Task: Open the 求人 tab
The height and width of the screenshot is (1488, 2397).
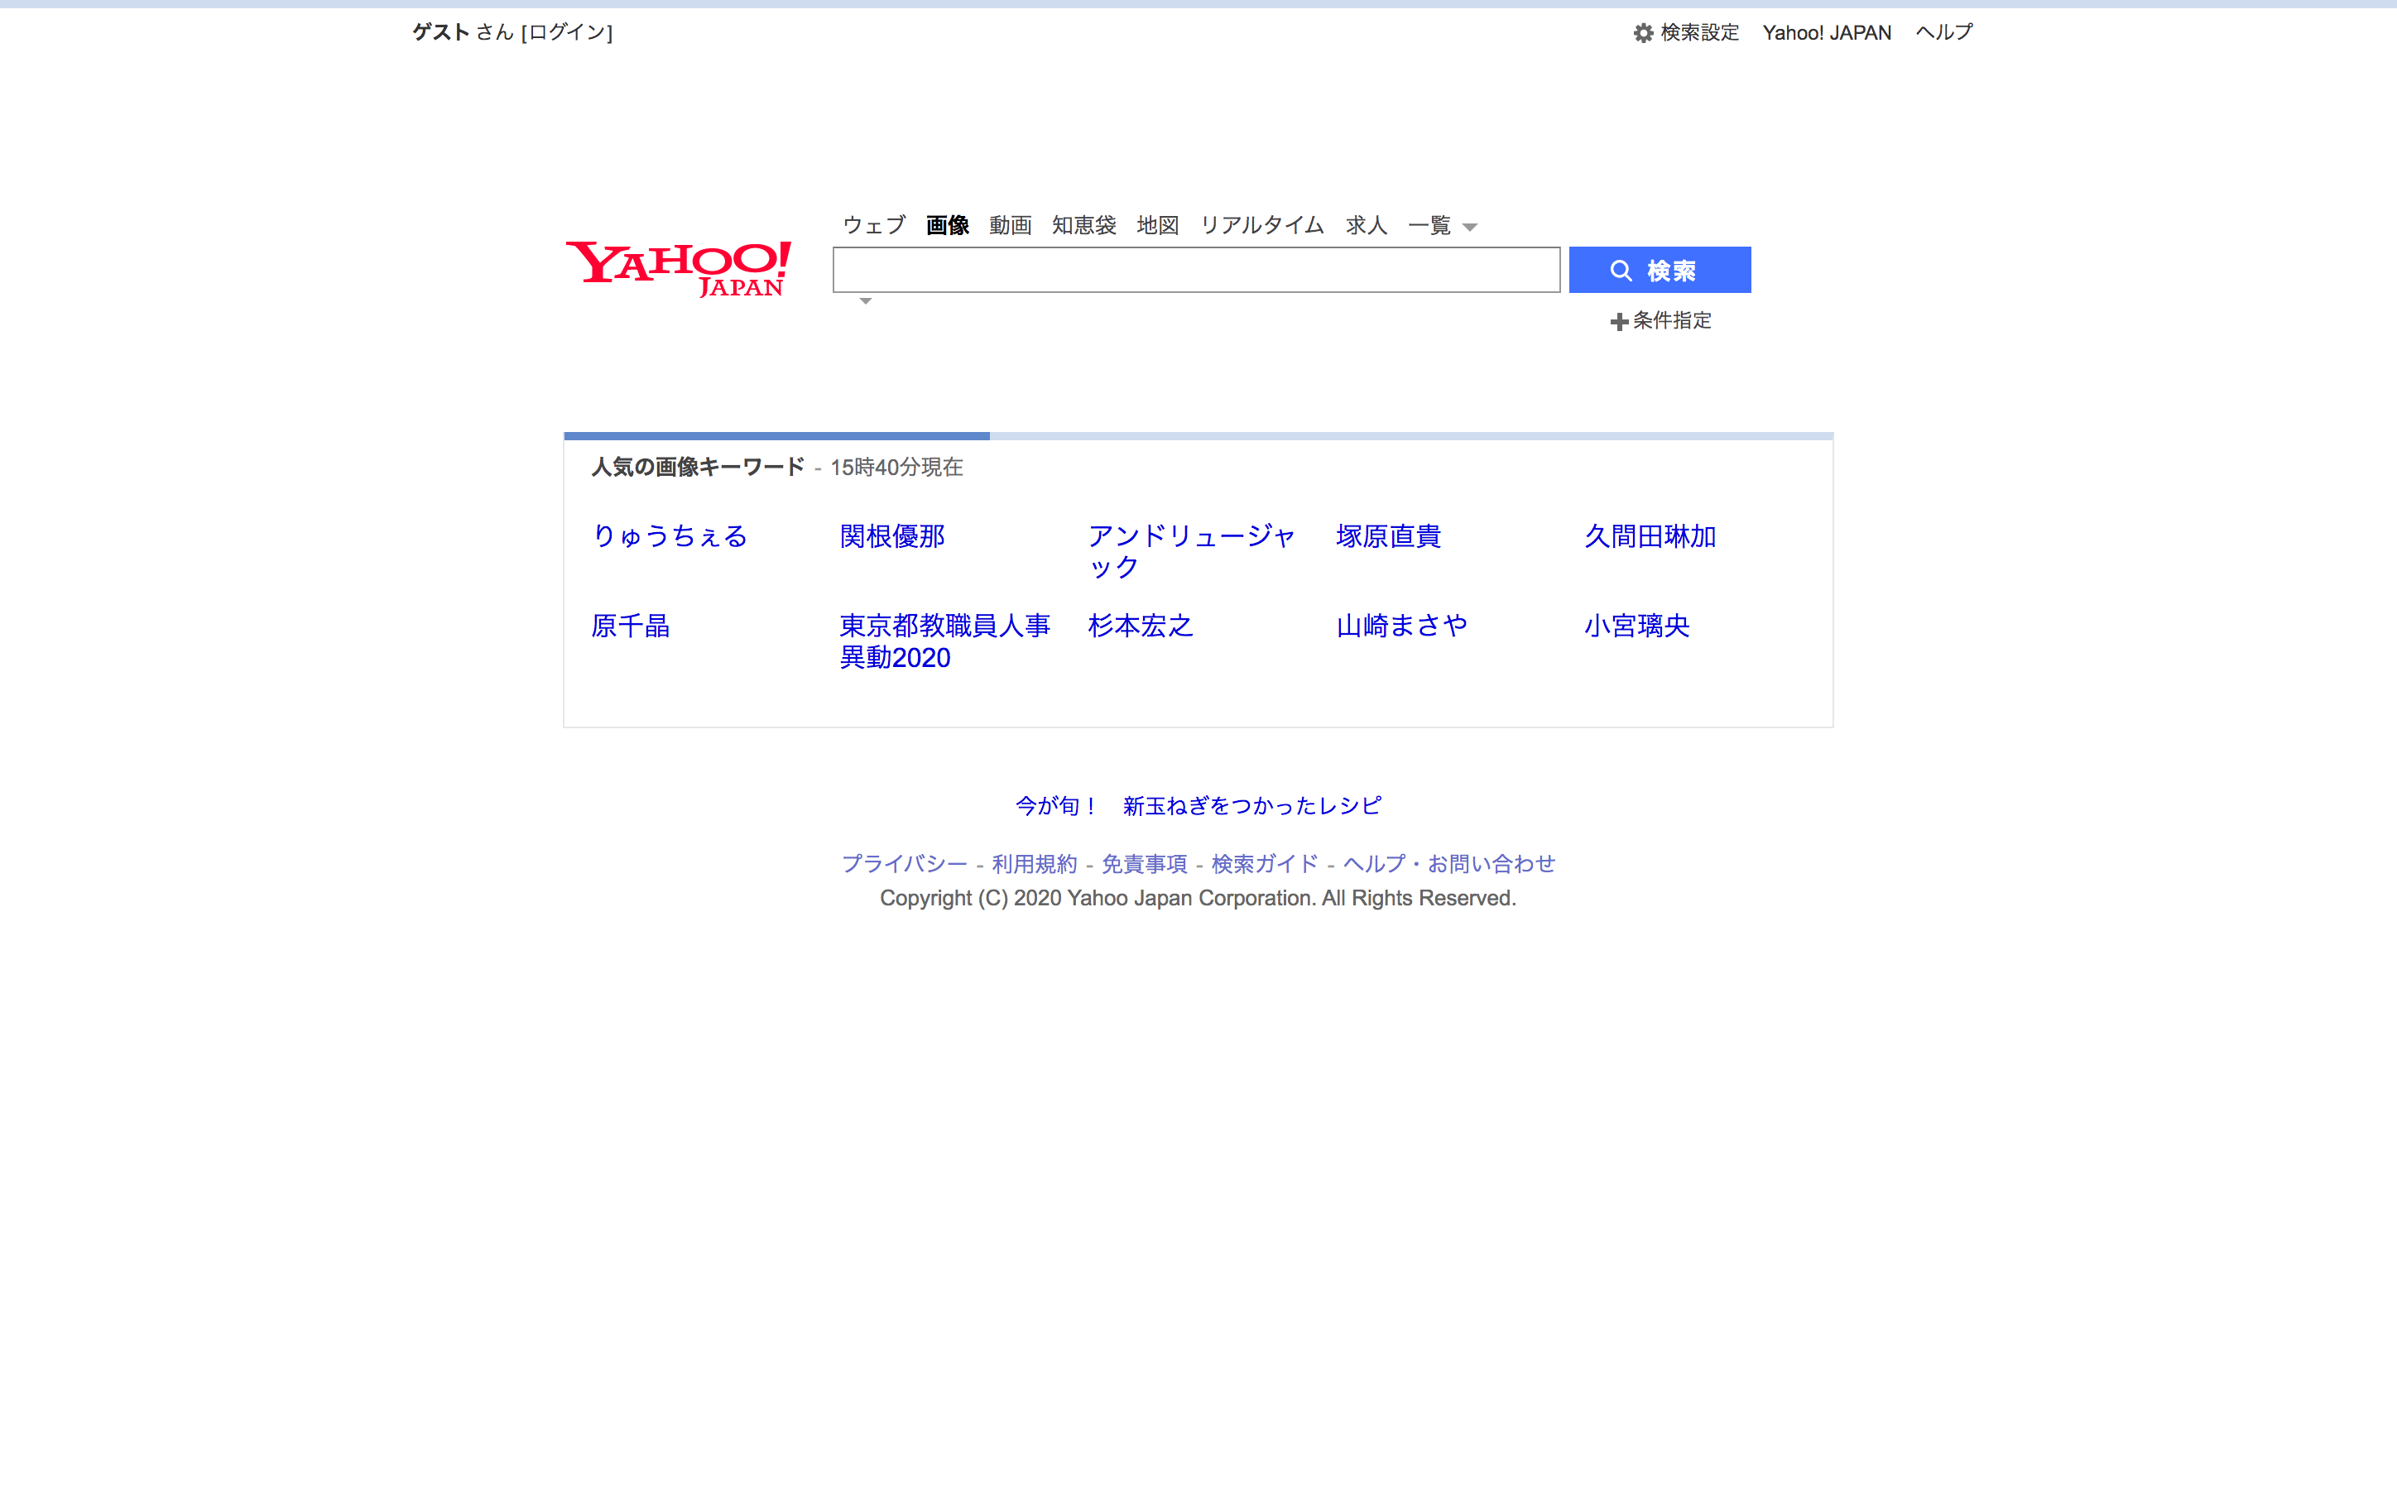Action: [1366, 225]
